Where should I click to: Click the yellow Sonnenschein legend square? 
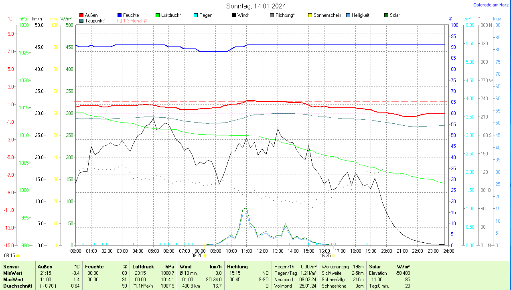click(310, 15)
